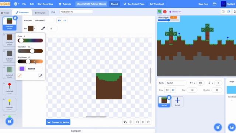Viewport: 236px width, 133px height.
Task: Click Set Thumbnail
Action: tap(157, 4)
